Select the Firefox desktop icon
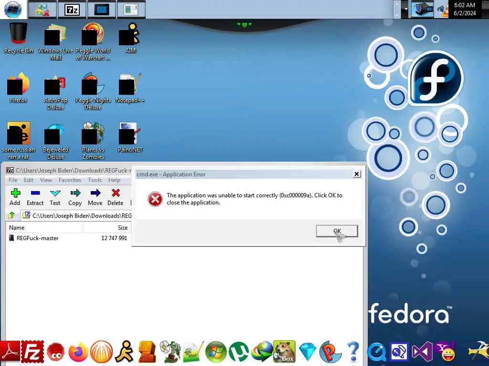Screen dimensions: 489x366 click(x=18, y=88)
